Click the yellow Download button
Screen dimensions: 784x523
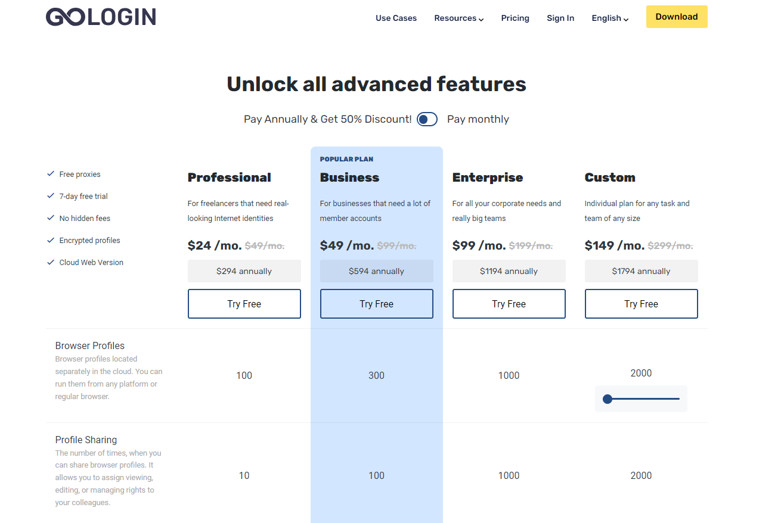click(677, 17)
